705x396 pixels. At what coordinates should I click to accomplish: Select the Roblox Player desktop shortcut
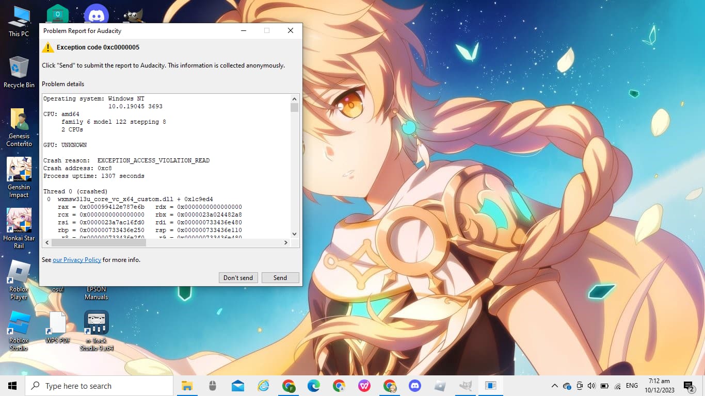[19, 280]
